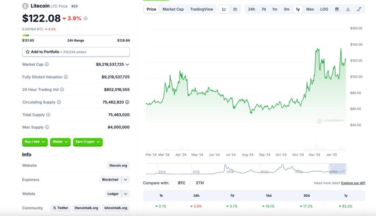Viewport: 376px width, 216px height.
Task: Show Total Supply info icon
Action: click(48, 115)
